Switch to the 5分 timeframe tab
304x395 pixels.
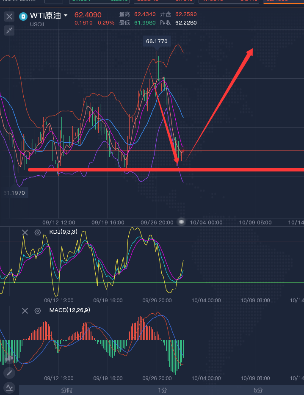click(258, 390)
